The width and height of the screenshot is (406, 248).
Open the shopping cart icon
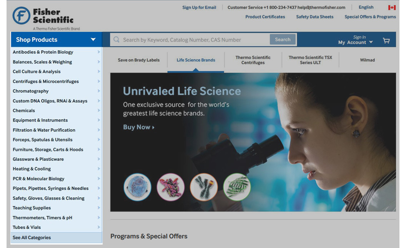point(386,40)
